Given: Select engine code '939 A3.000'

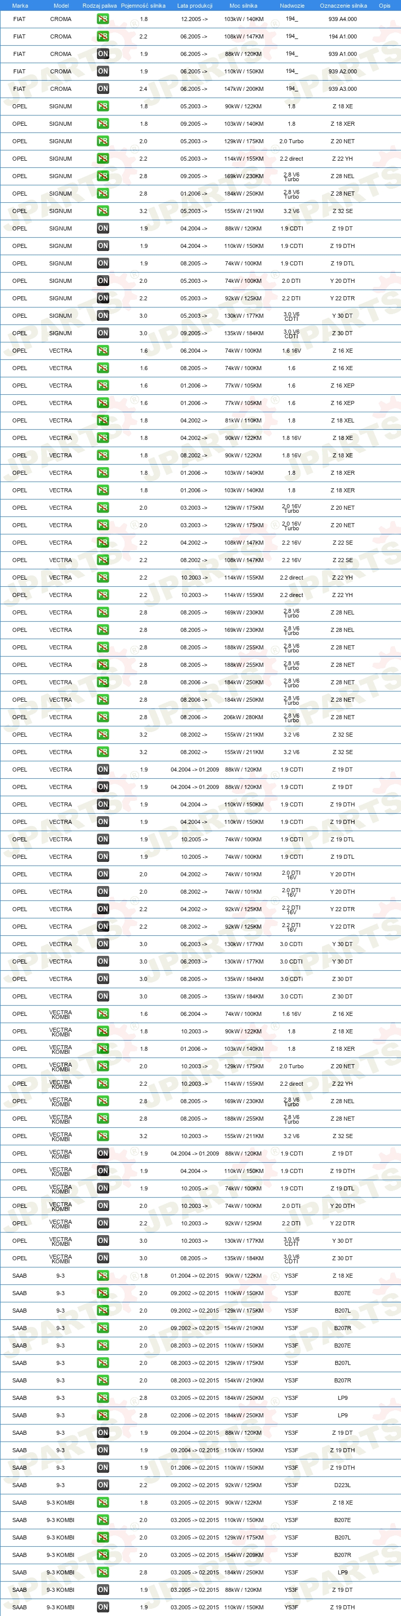Looking at the screenshot, I should tap(343, 89).
